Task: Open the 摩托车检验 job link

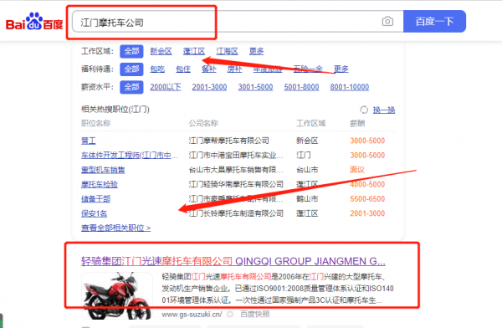Action: coord(100,184)
